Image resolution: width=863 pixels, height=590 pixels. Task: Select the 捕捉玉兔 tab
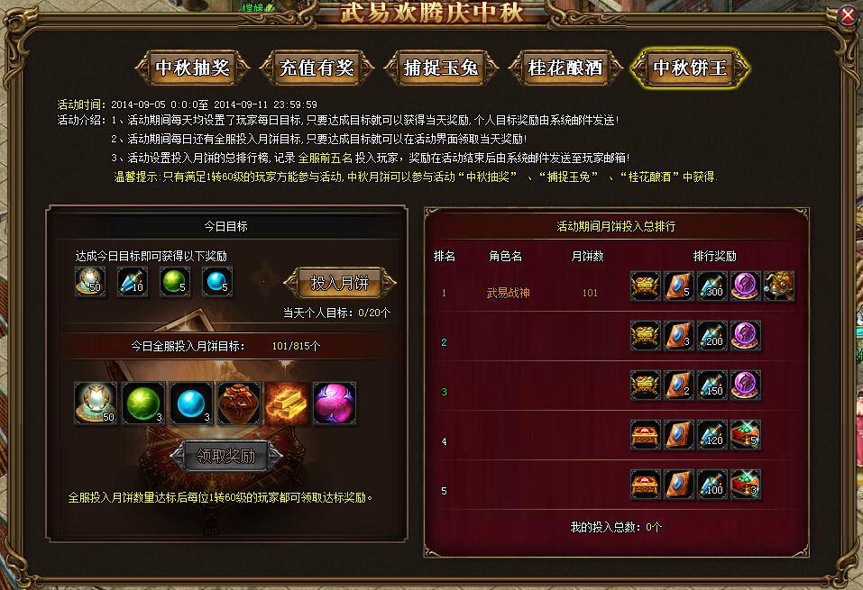pos(441,68)
